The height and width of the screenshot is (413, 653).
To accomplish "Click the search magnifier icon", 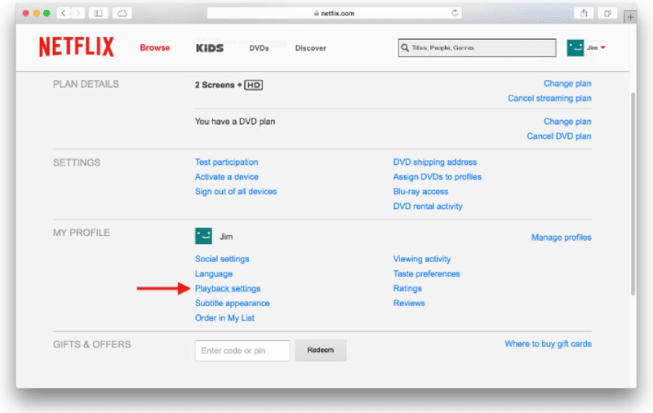I will (405, 48).
